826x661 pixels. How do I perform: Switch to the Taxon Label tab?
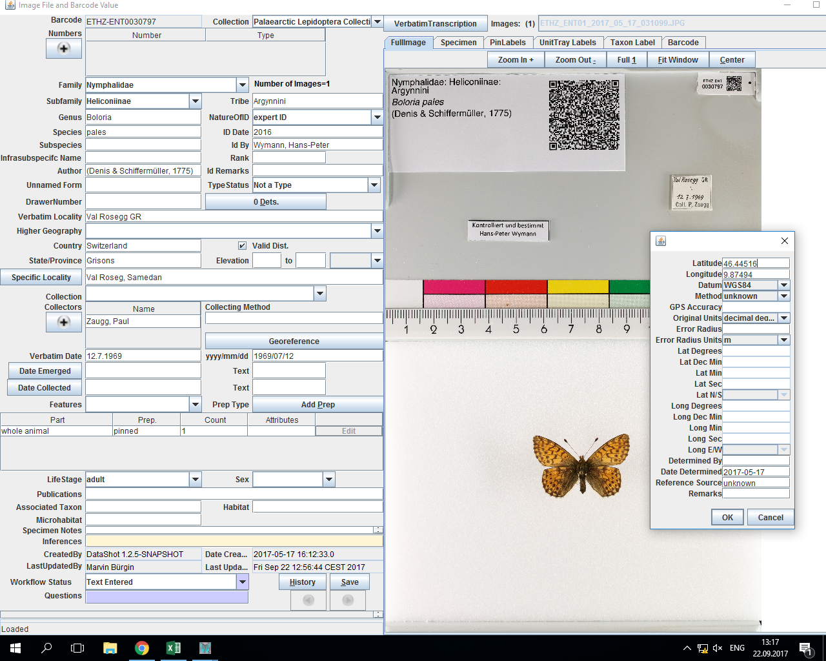tap(633, 42)
